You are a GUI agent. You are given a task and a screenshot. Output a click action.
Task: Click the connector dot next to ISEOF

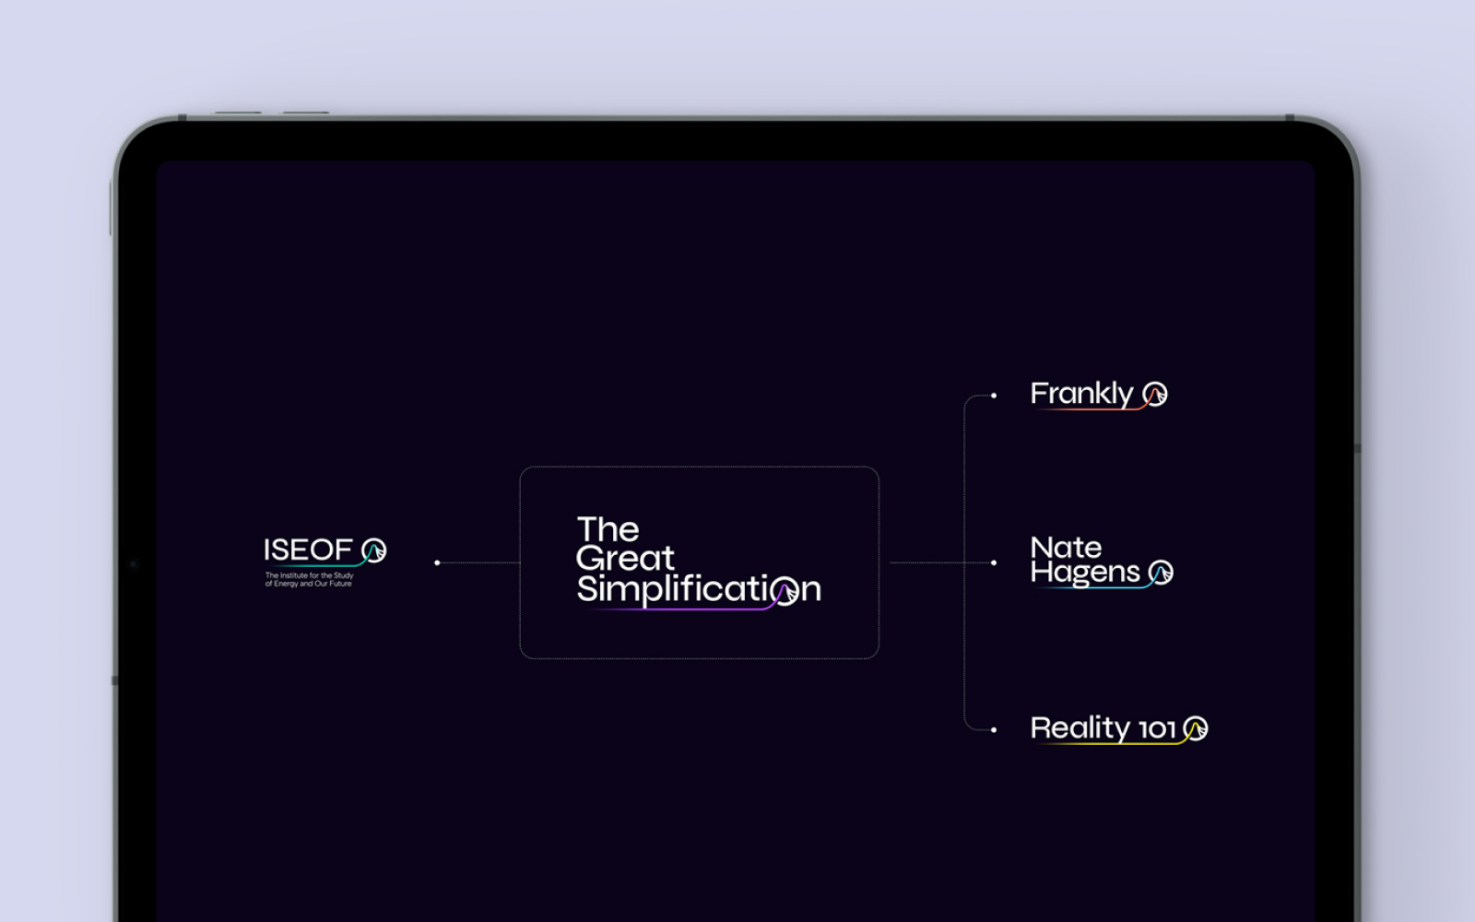[x=437, y=562]
